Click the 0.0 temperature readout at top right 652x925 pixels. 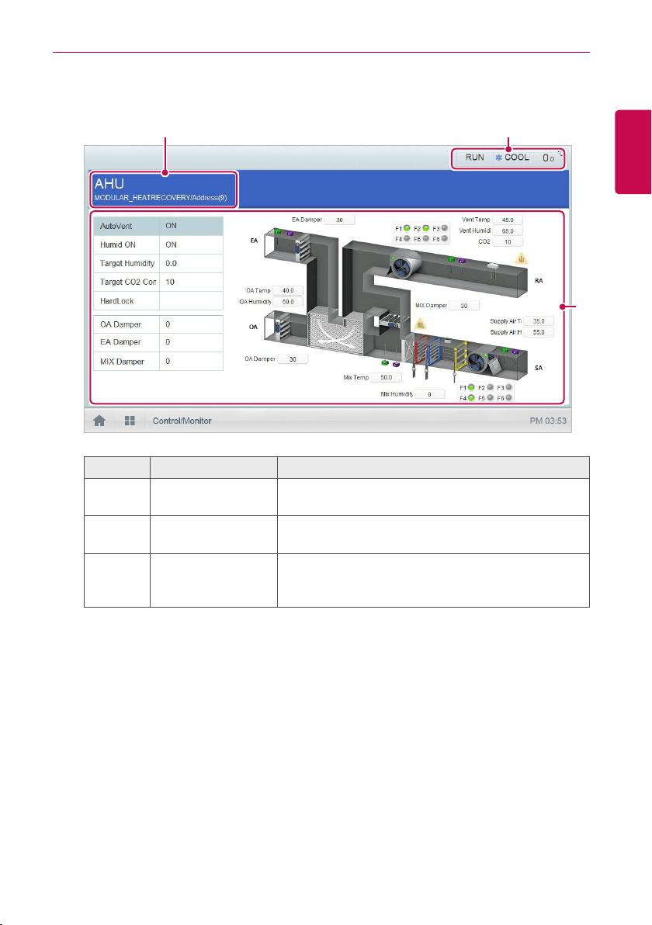[549, 158]
